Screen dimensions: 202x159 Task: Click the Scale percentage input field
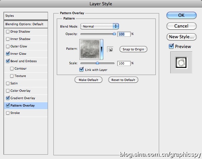click(x=124, y=63)
